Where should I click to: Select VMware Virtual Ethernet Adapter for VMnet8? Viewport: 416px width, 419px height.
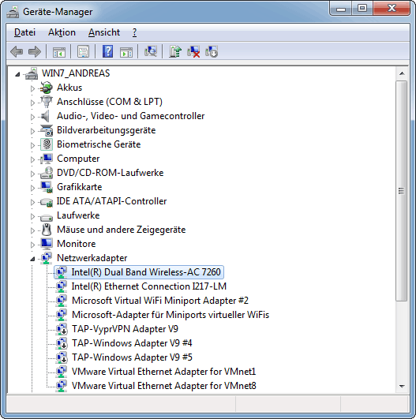tap(163, 386)
